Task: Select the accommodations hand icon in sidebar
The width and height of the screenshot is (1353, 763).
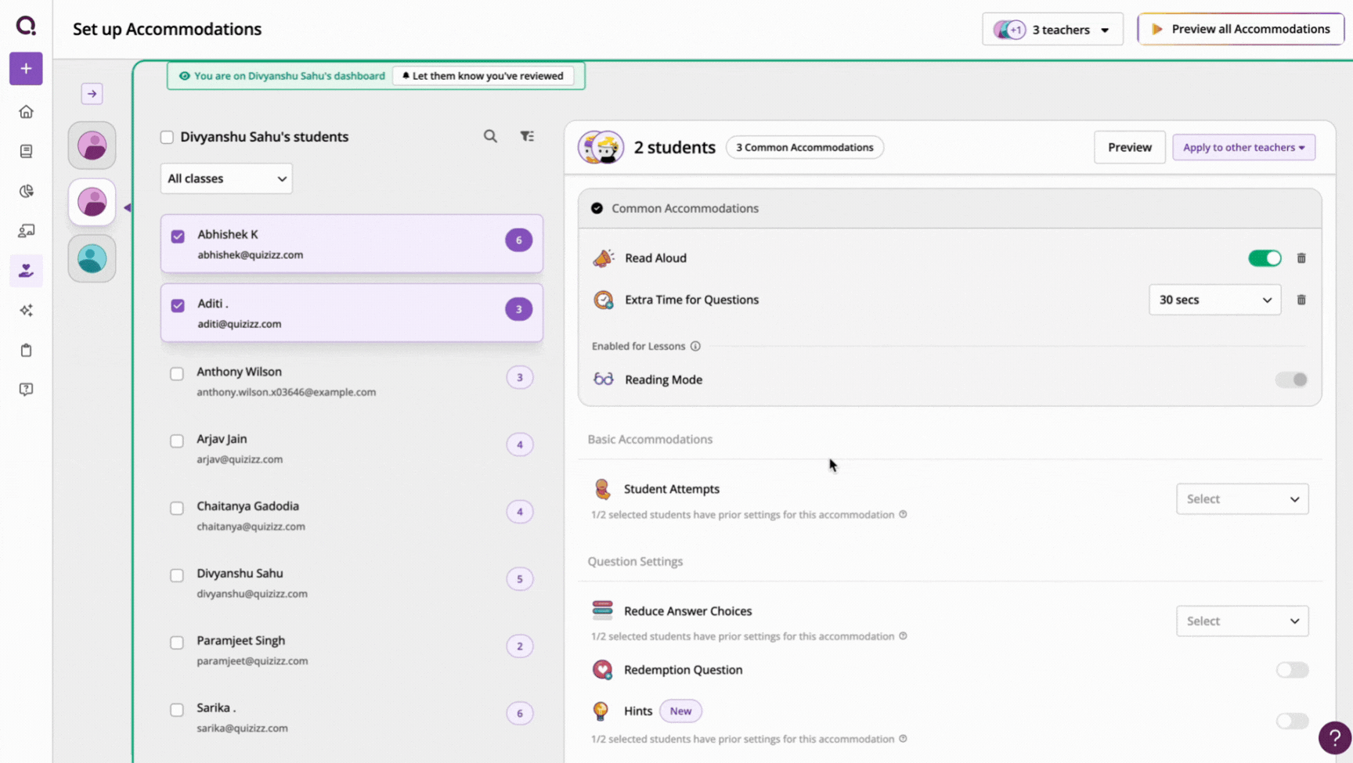Action: pos(26,271)
